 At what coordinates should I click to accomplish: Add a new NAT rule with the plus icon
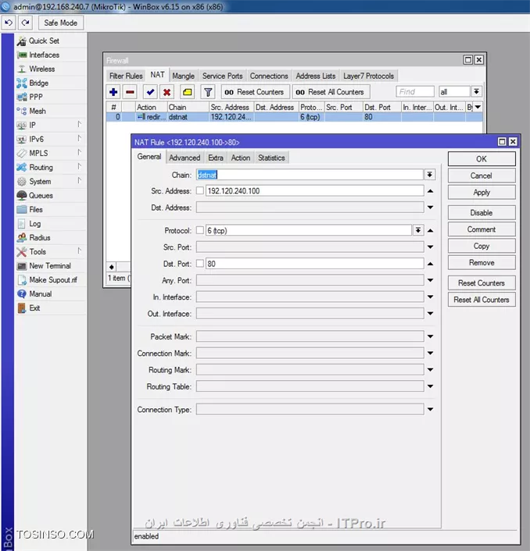(x=113, y=92)
